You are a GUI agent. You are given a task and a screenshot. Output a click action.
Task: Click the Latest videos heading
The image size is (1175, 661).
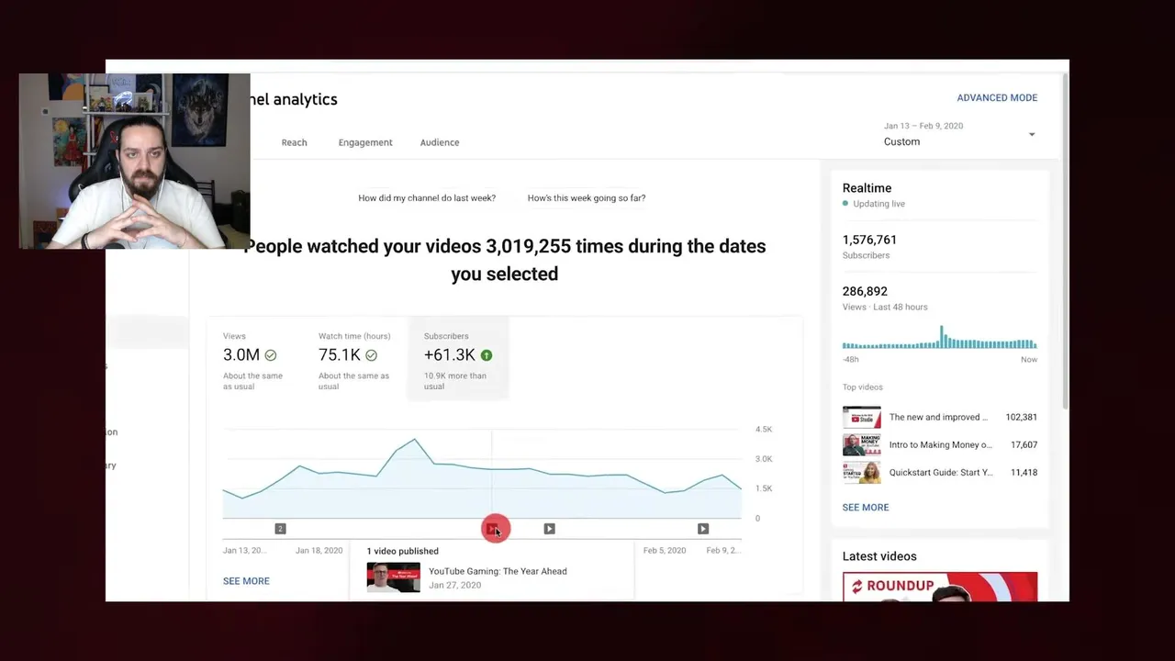click(879, 556)
